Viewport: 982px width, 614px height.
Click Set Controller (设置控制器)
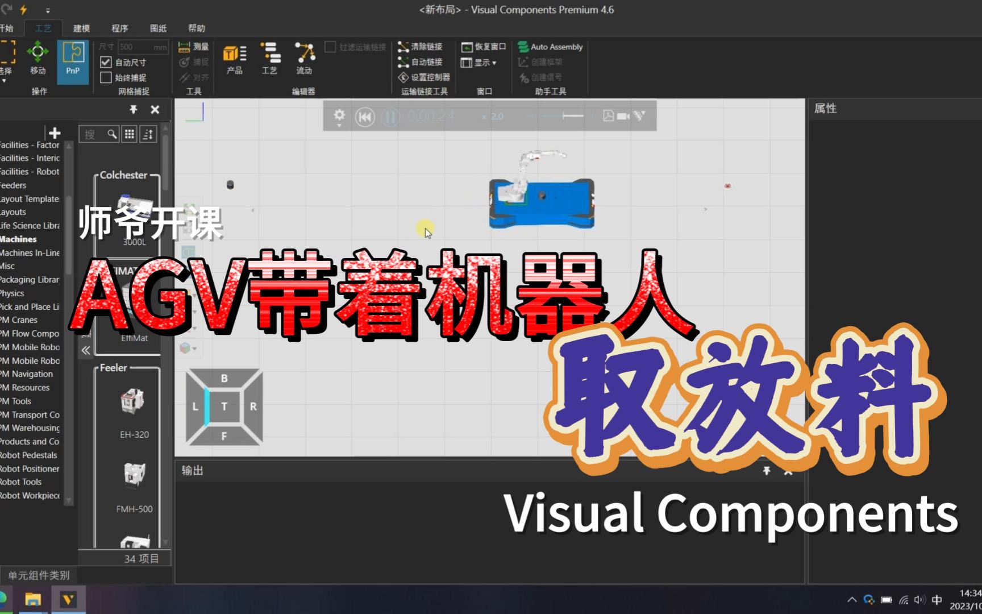(424, 77)
